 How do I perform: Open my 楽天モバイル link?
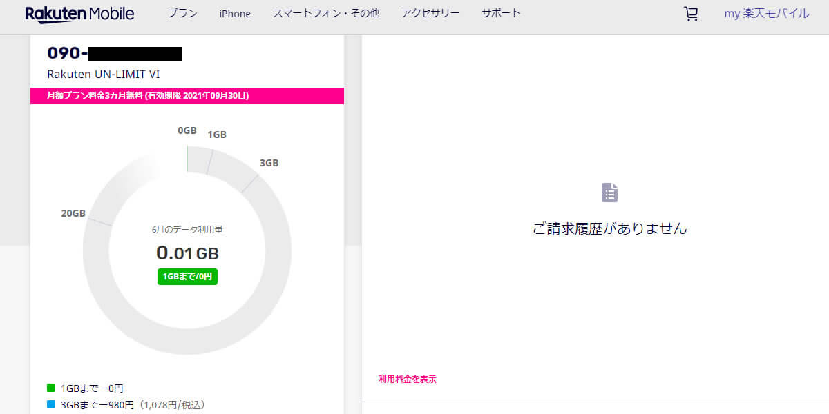[765, 12]
